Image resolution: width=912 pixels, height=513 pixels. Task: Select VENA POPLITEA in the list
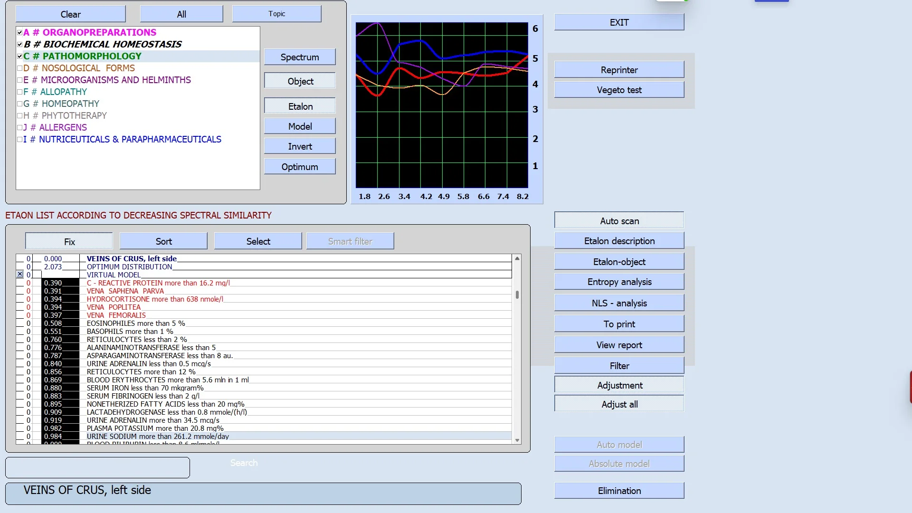(x=114, y=307)
